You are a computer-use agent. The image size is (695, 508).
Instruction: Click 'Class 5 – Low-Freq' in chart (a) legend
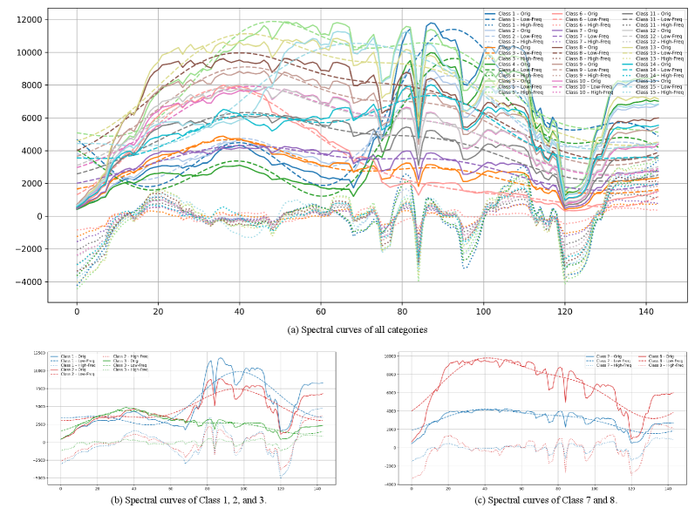click(x=520, y=87)
